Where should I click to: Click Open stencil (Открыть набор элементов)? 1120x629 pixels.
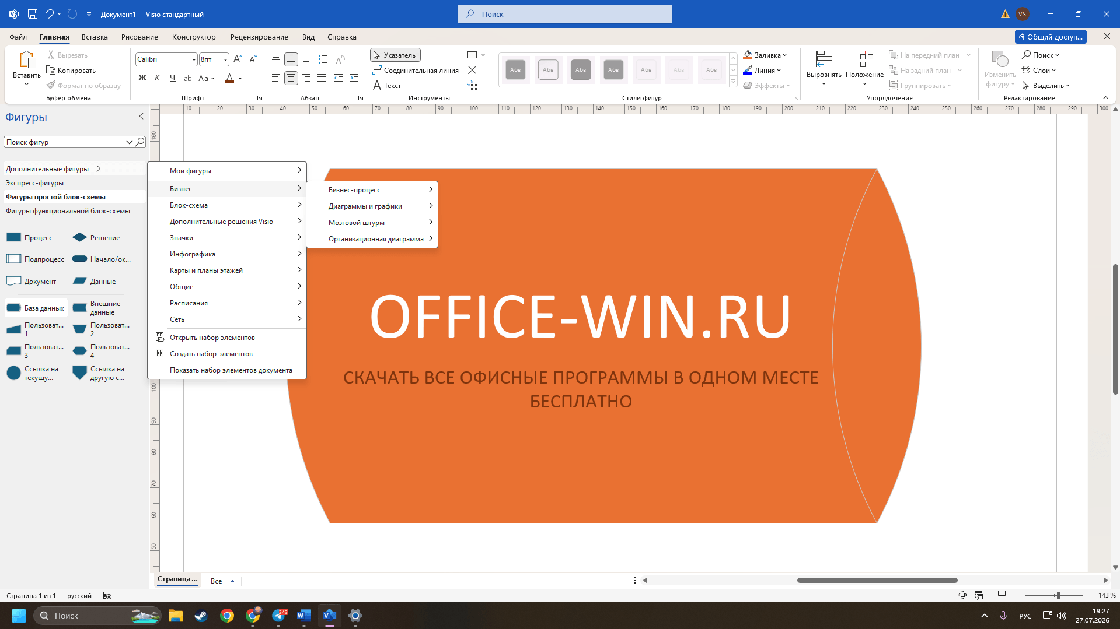click(227, 338)
